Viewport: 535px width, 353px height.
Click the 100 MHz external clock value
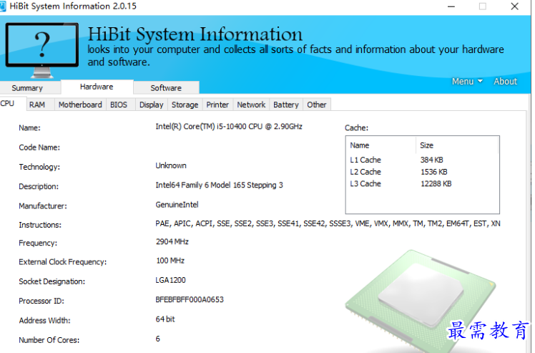(170, 261)
